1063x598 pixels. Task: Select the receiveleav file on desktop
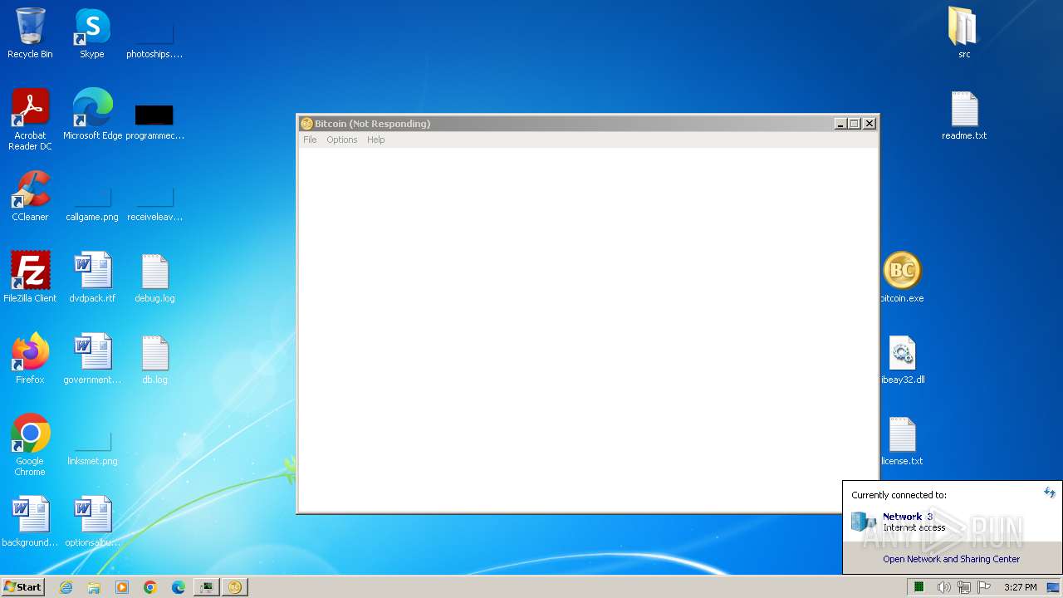[154, 203]
